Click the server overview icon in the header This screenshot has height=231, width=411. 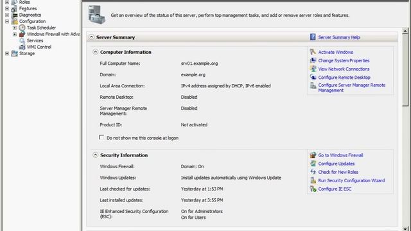(97, 15)
